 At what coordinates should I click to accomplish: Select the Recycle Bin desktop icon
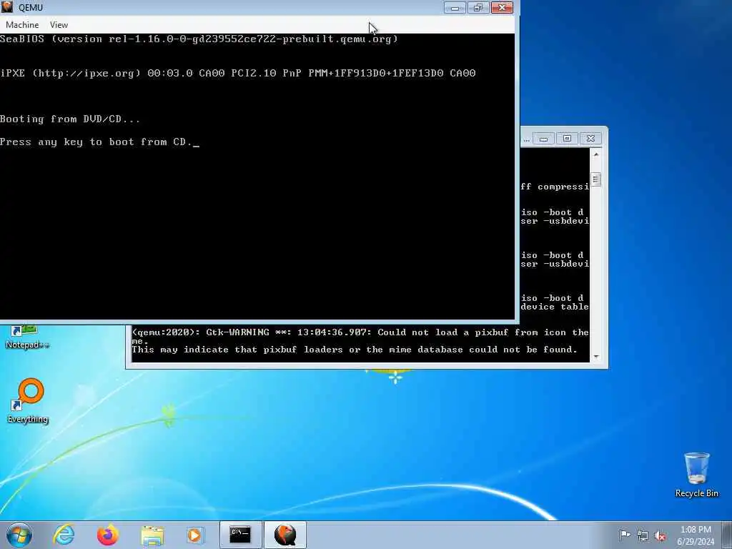(696, 475)
